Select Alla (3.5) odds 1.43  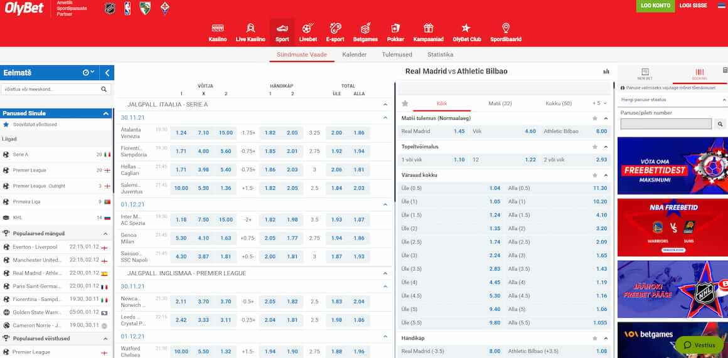coord(559,269)
